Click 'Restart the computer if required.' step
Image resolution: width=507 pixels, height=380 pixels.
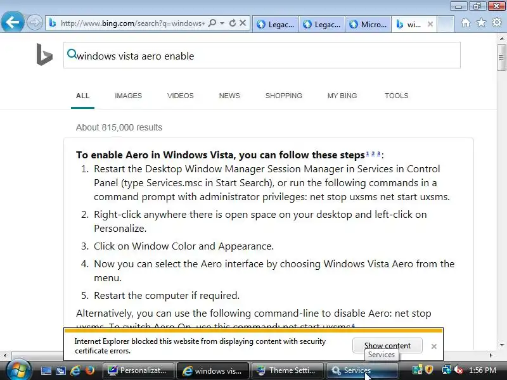click(167, 295)
